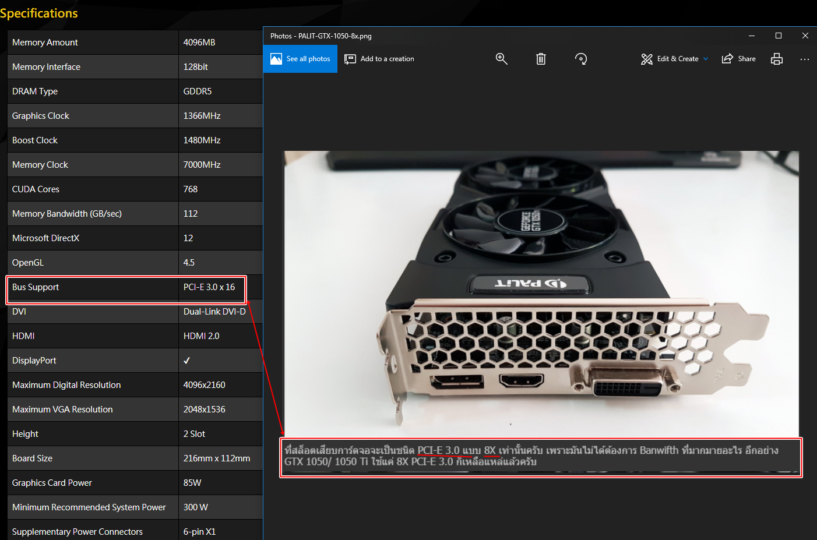Select the GDDR5 value
The image size is (817, 540).
pos(198,91)
